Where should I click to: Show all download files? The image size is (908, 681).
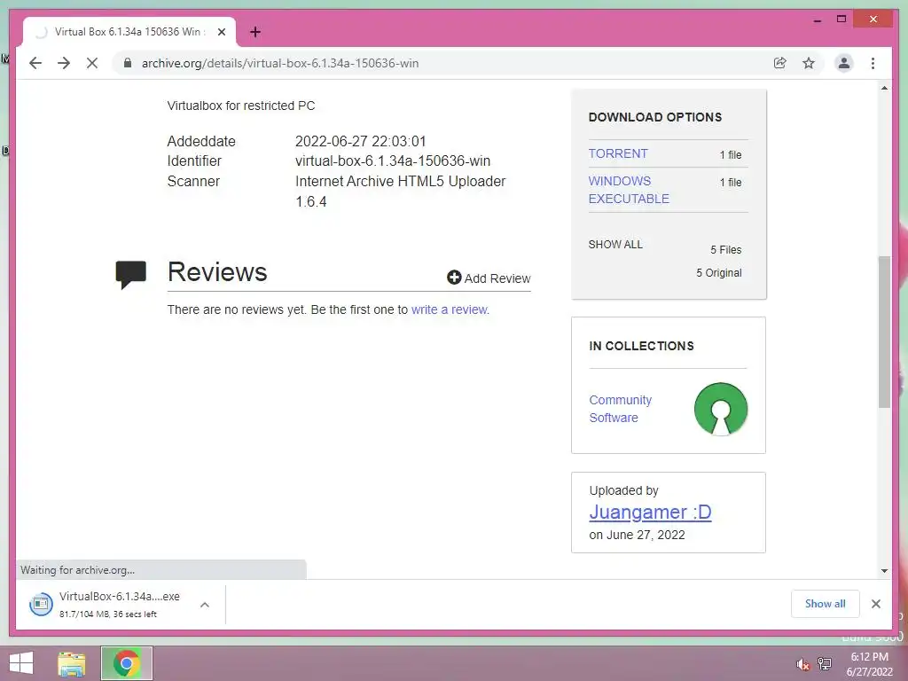coord(615,245)
